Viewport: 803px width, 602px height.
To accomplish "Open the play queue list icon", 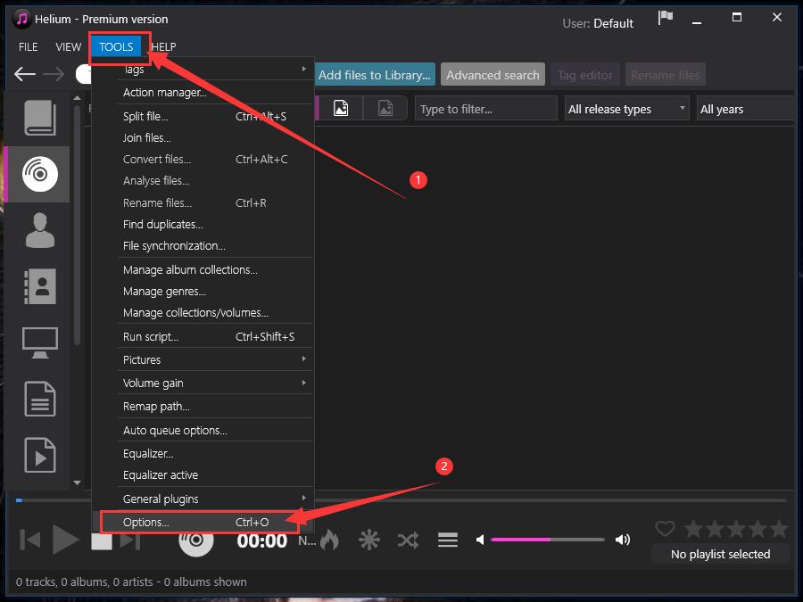I will click(x=448, y=540).
